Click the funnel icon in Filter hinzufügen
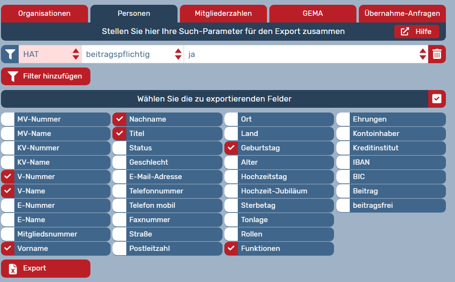 click(13, 76)
